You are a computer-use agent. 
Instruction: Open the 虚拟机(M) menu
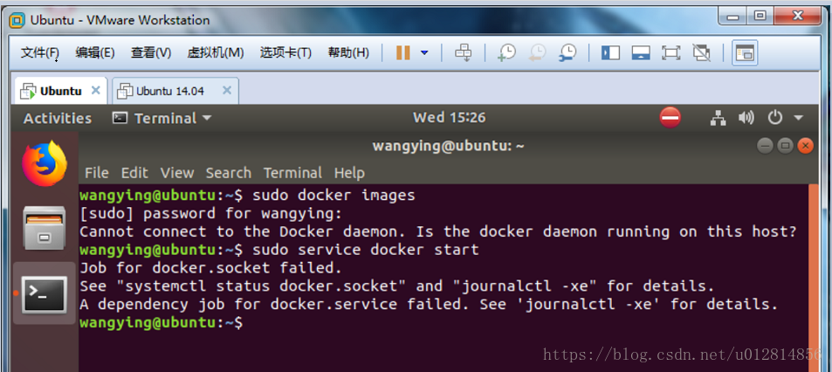point(216,52)
